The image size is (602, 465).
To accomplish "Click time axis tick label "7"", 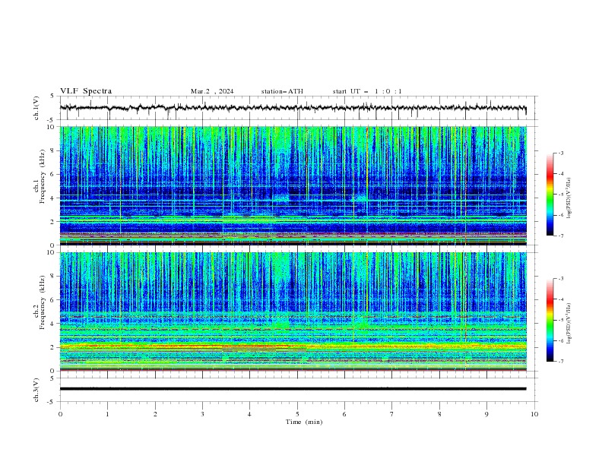I will coord(392,414).
